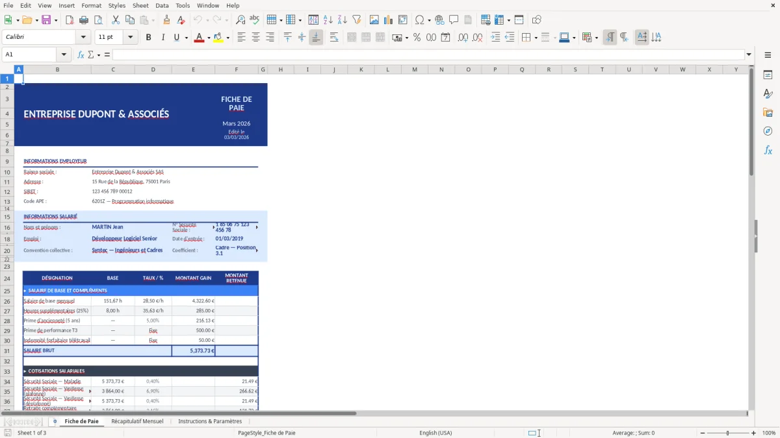Enable AutoFilter on the data
The width and height of the screenshot is (780, 438).
tap(356, 19)
